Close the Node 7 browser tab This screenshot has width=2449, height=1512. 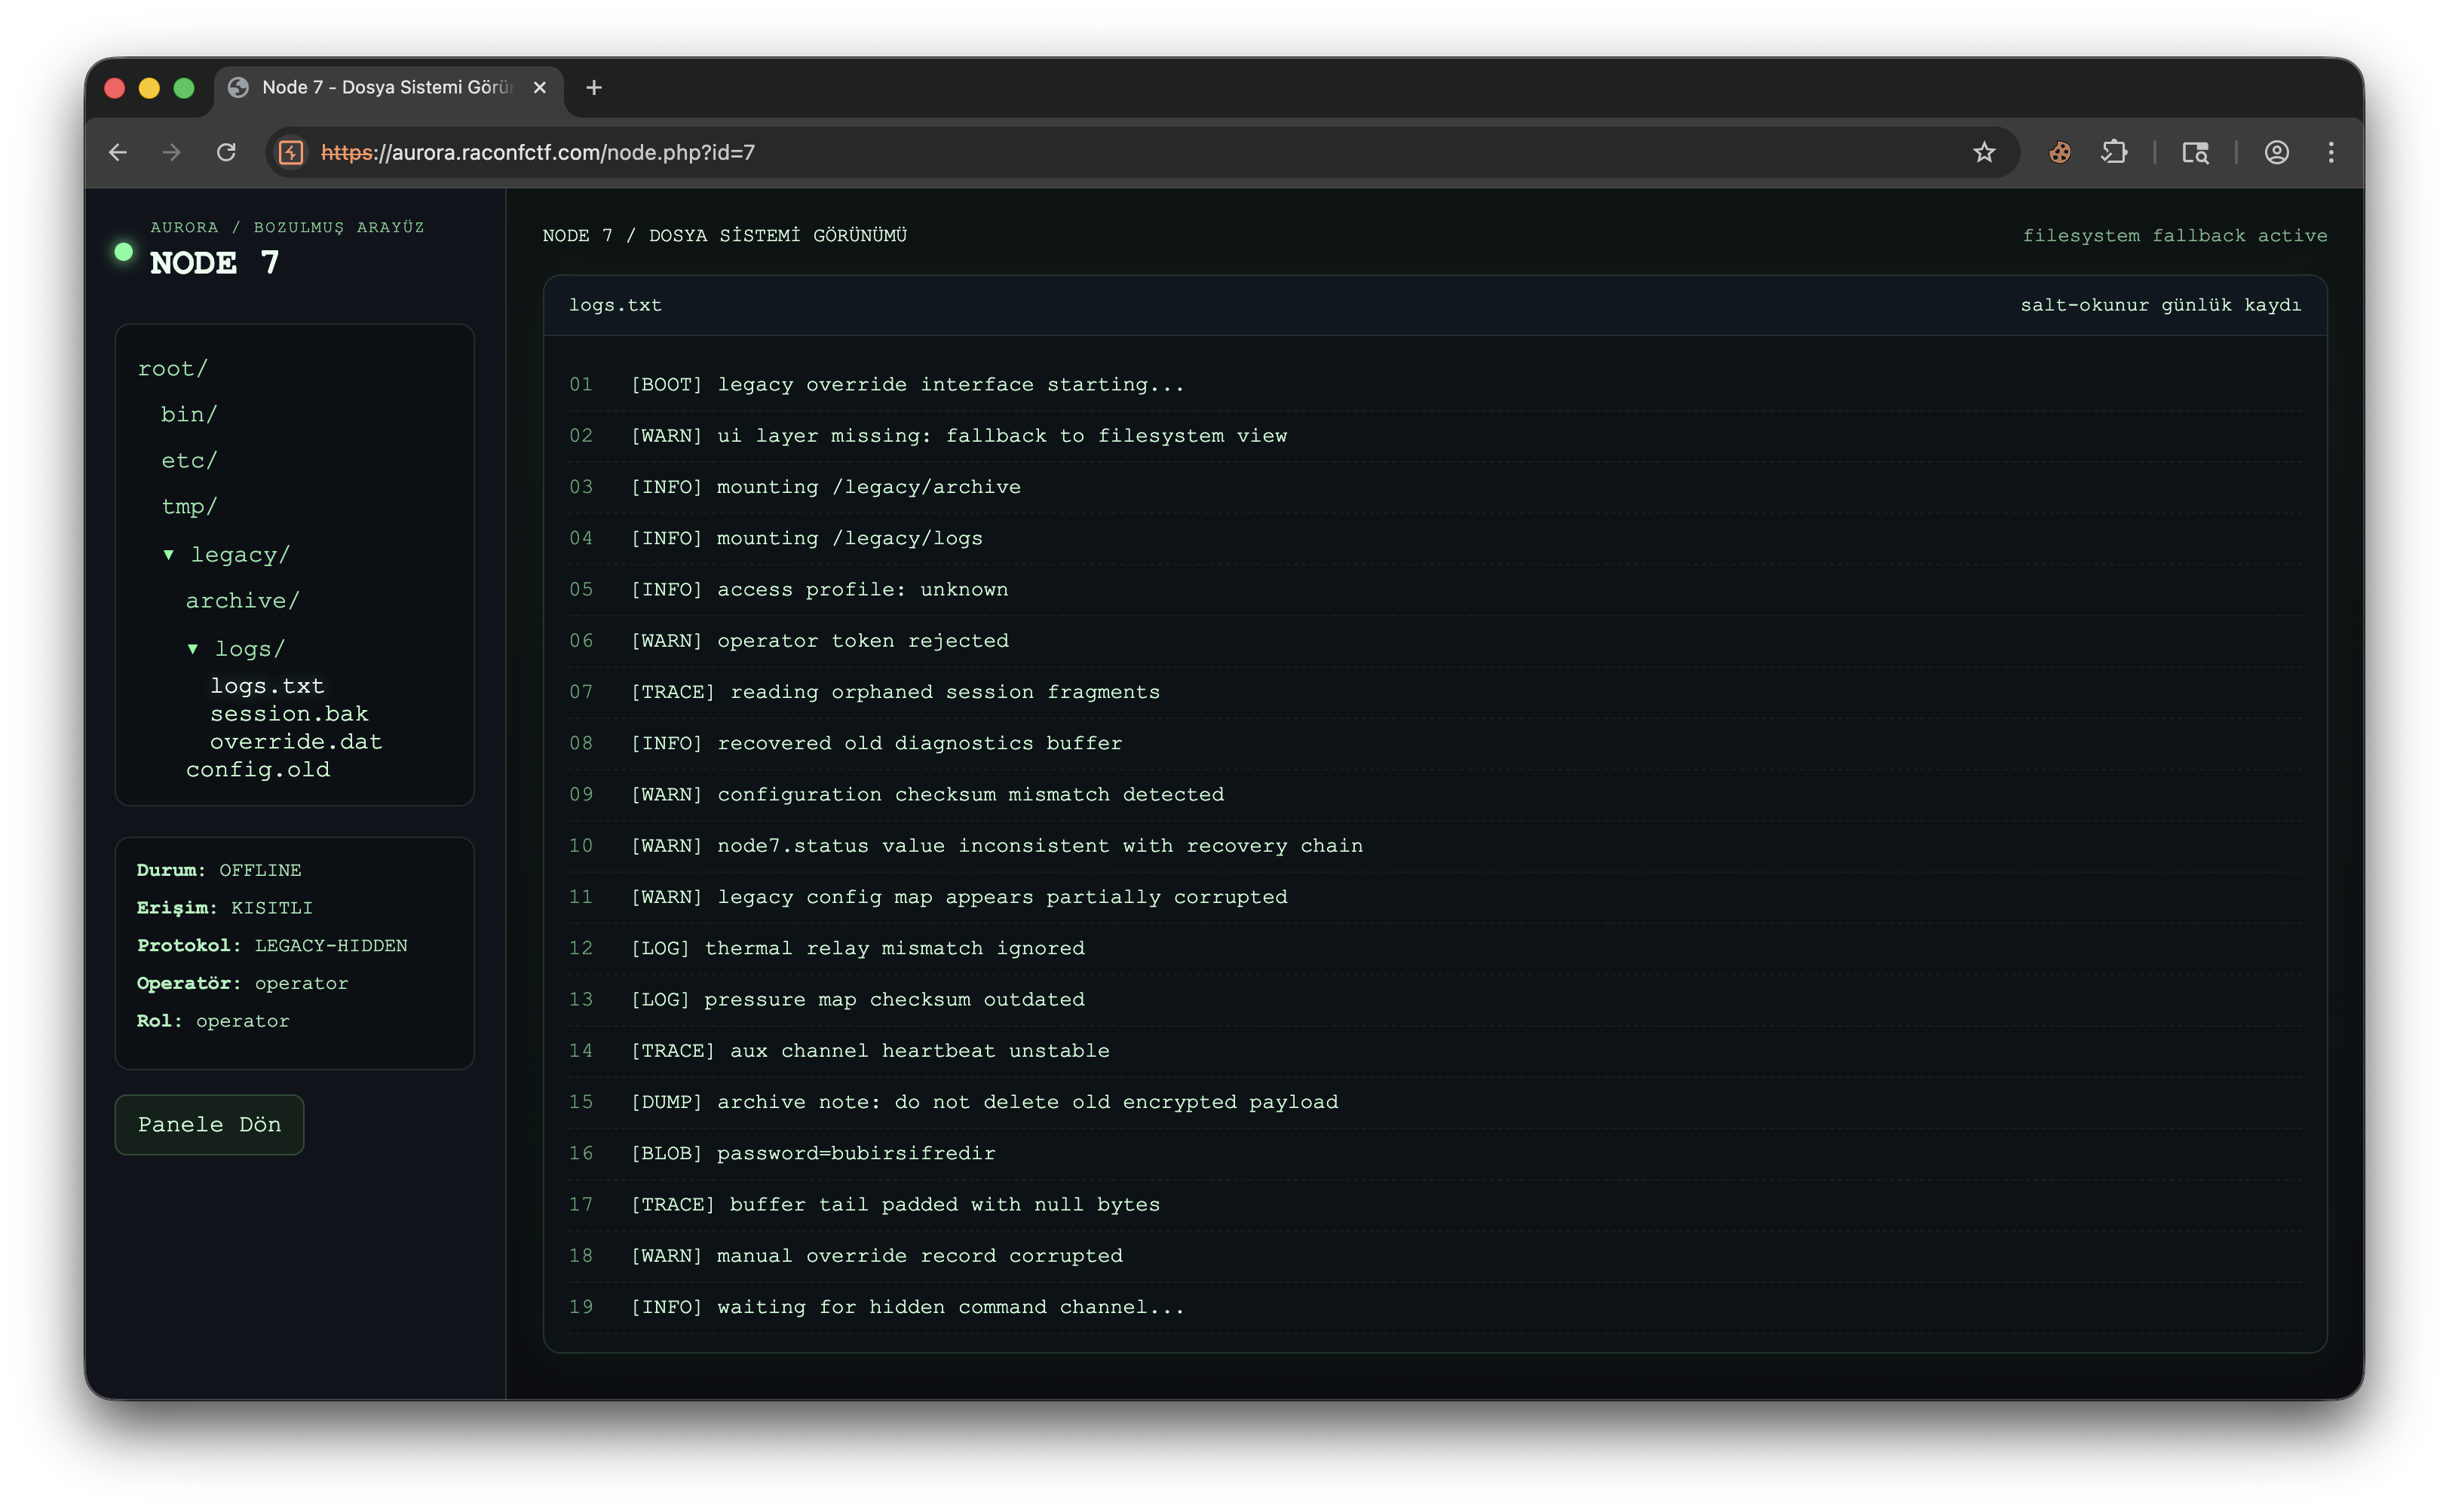[540, 88]
